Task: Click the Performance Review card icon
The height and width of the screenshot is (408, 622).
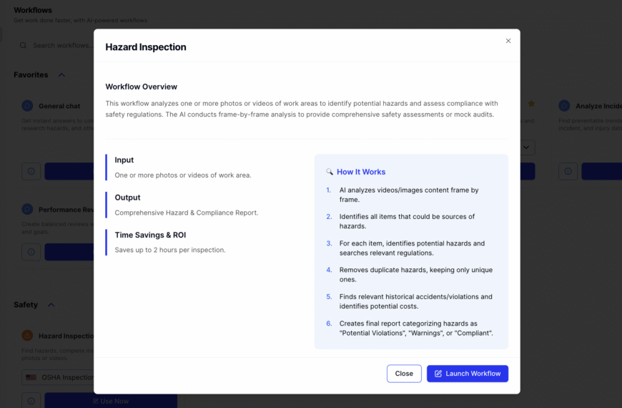Action: click(x=27, y=209)
